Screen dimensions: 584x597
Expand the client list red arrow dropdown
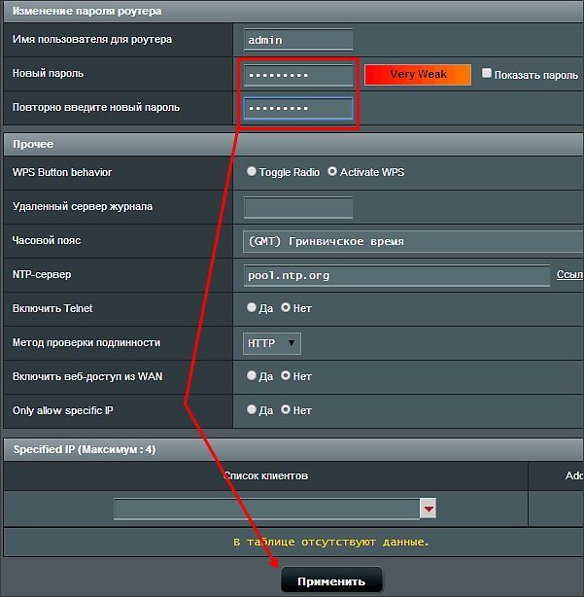[429, 509]
